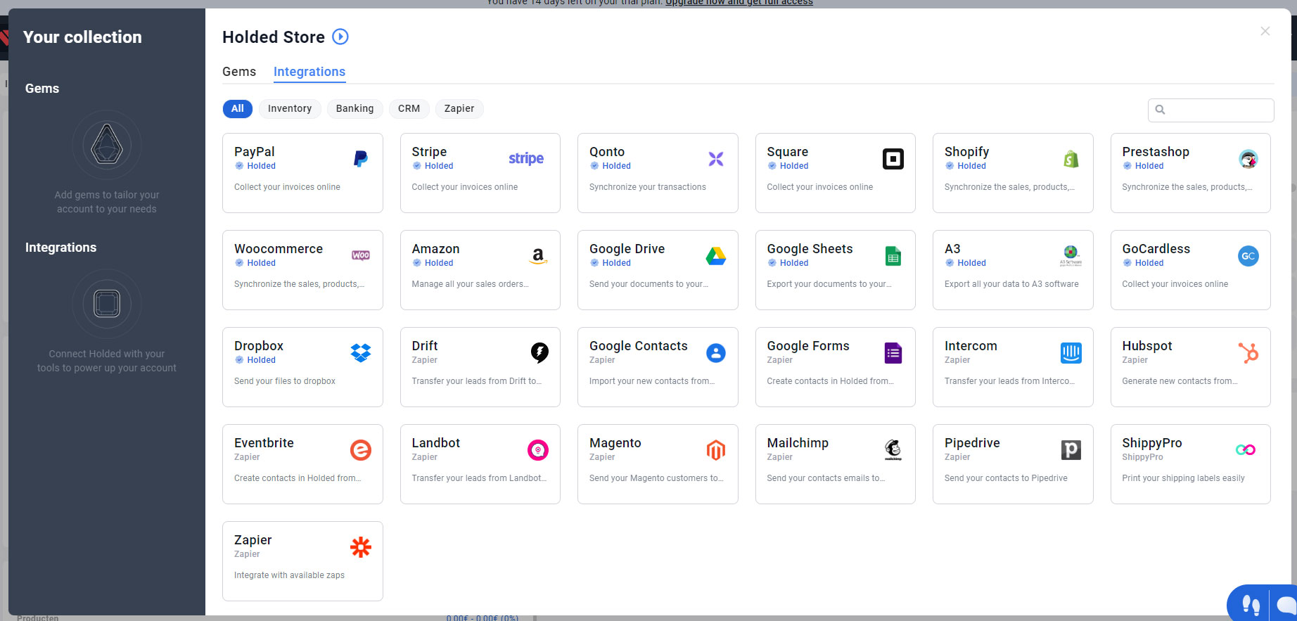Close the Holded Store dialog
Image resolution: width=1297 pixels, height=621 pixels.
coord(1265,31)
